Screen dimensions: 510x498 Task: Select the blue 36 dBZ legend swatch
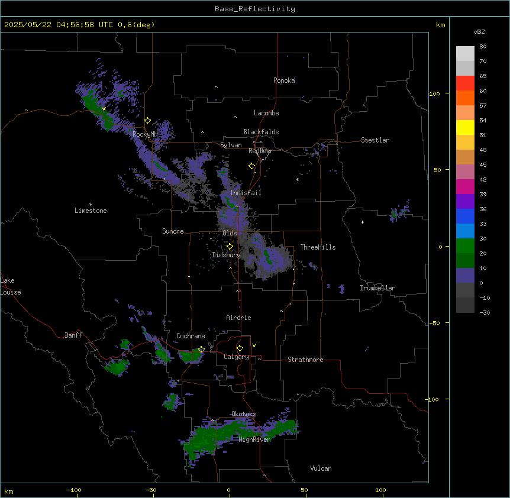(x=465, y=216)
